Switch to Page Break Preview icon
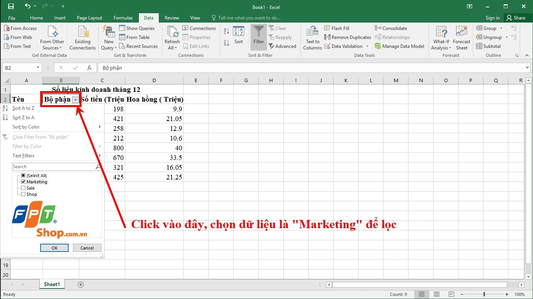The height and width of the screenshot is (299, 533). click(x=451, y=294)
